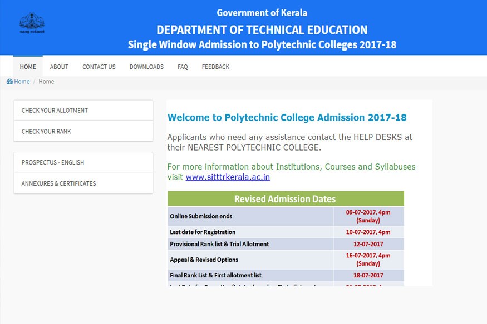Open the PROSPECTUS - ENGLISH link

point(83,163)
